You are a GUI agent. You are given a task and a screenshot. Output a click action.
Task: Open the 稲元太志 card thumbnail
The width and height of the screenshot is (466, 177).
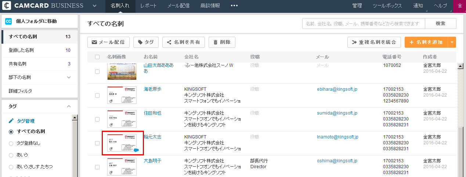[122, 143]
